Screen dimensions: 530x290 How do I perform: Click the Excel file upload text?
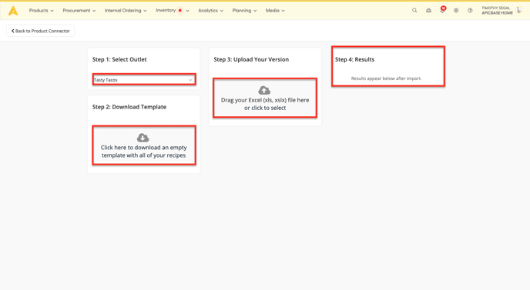[x=265, y=104]
